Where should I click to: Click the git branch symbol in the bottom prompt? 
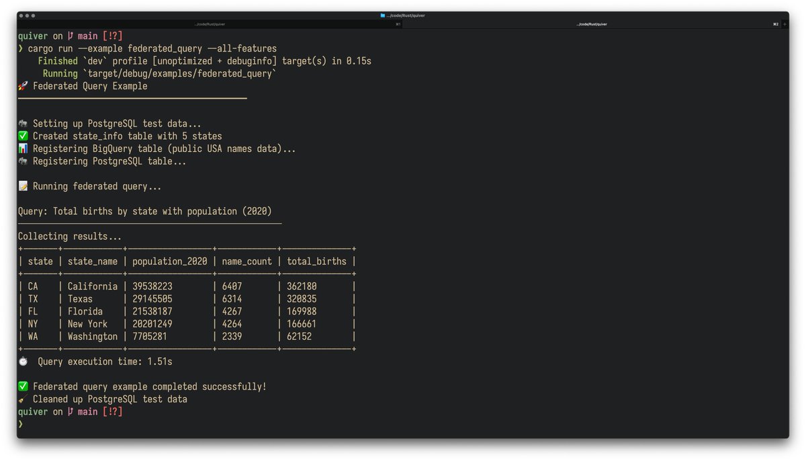71,412
